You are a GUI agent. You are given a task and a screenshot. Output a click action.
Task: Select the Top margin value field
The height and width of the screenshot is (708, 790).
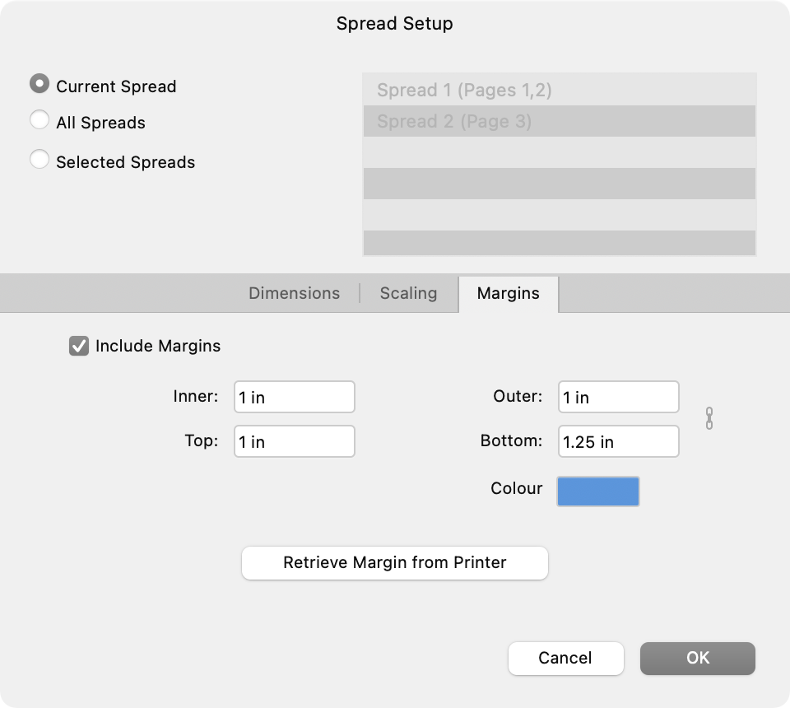click(294, 441)
